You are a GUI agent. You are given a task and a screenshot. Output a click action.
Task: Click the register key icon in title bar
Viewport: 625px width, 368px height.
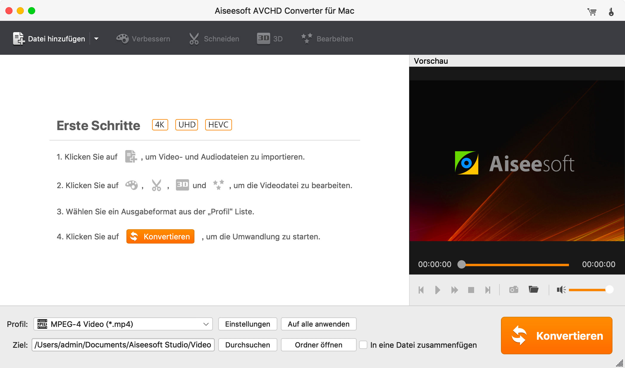611,12
